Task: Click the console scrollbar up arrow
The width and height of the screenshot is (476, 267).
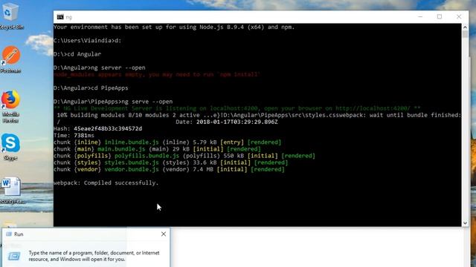Action: [465, 27]
